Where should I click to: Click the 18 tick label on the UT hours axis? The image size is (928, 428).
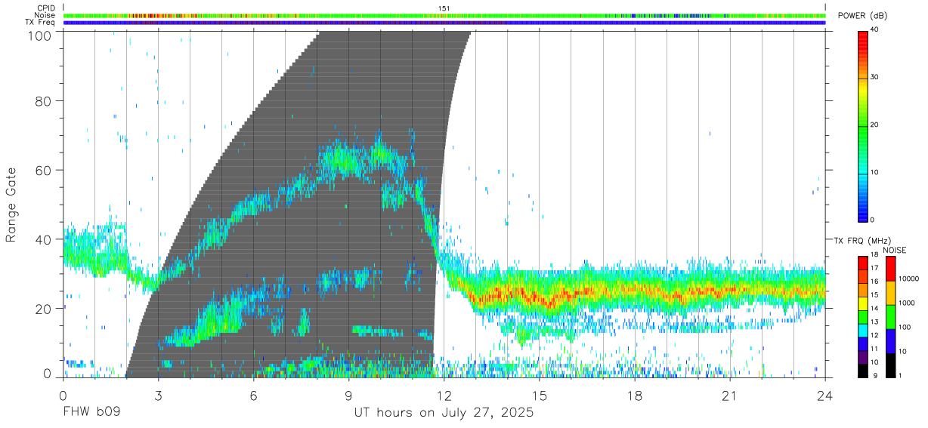(634, 395)
